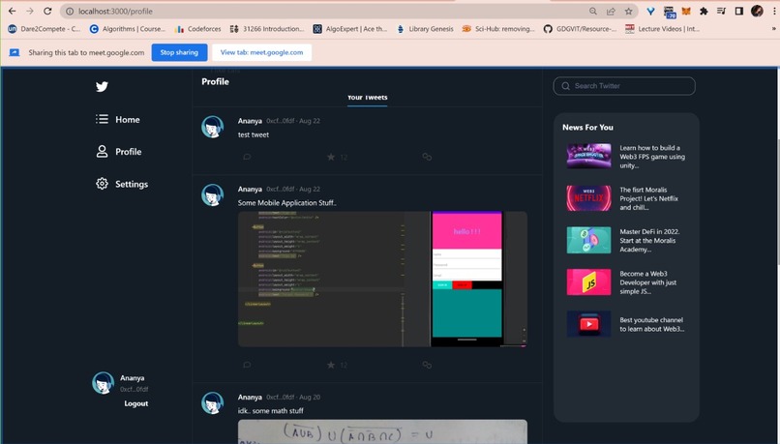Click the JS news thumbnail
The height and width of the screenshot is (444, 780).
[x=589, y=281]
